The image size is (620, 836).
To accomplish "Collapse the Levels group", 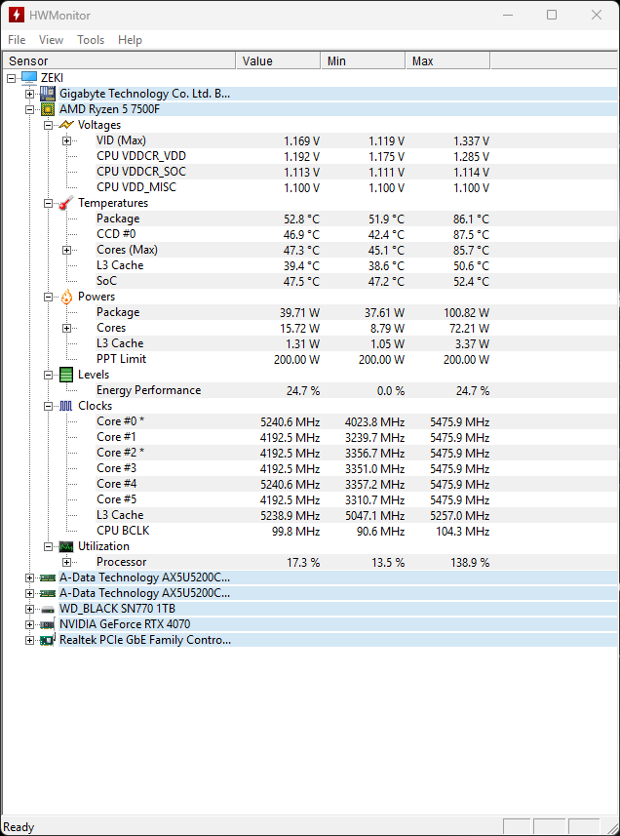I will point(49,375).
